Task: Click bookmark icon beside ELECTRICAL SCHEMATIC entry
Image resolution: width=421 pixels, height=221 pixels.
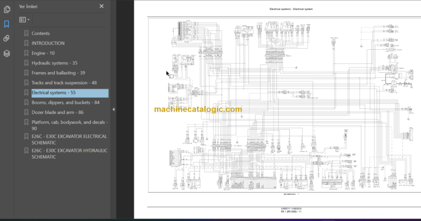Action: tap(26, 136)
